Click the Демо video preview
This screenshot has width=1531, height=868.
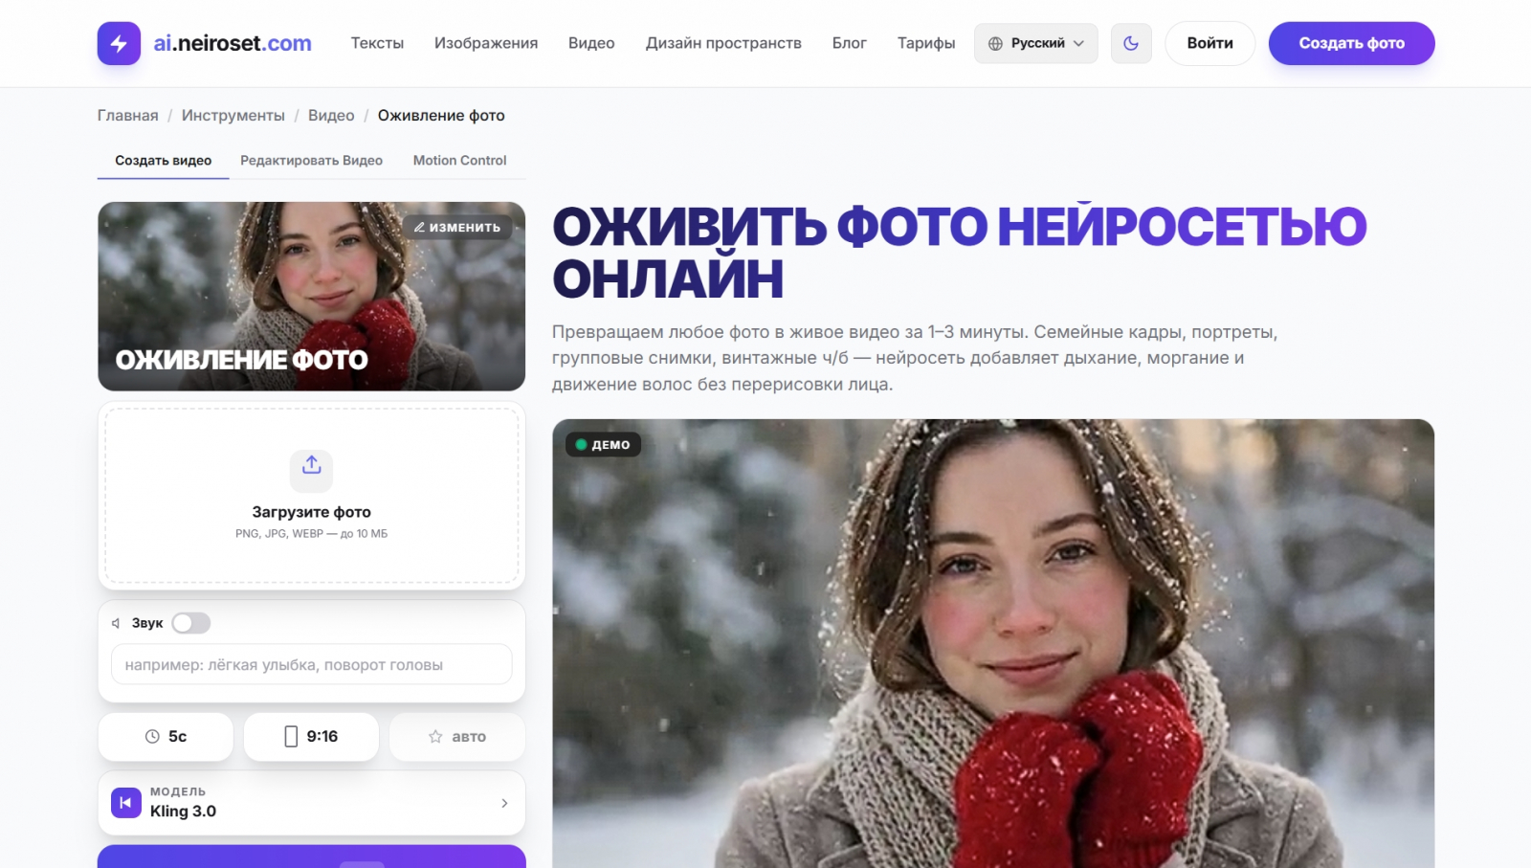click(993, 643)
